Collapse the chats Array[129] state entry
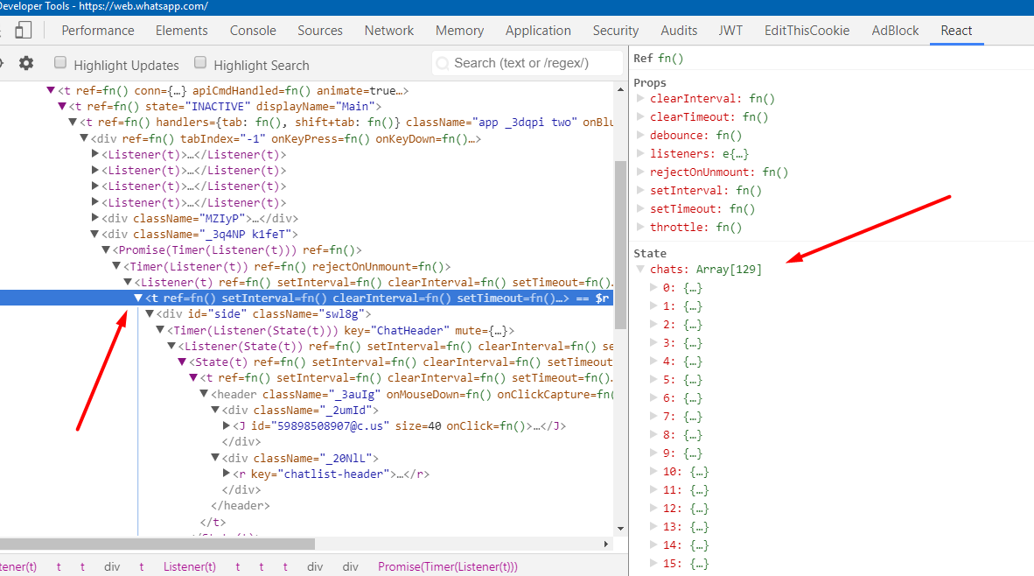The image size is (1034, 576). (639, 270)
